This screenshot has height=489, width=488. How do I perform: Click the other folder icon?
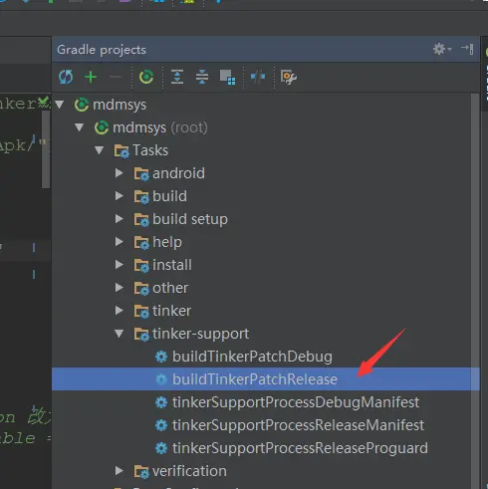coord(141,289)
